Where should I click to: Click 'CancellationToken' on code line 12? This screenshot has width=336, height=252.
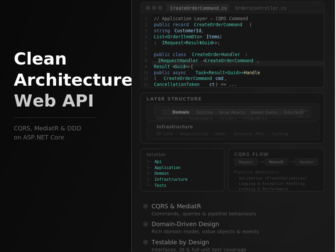pos(177,84)
